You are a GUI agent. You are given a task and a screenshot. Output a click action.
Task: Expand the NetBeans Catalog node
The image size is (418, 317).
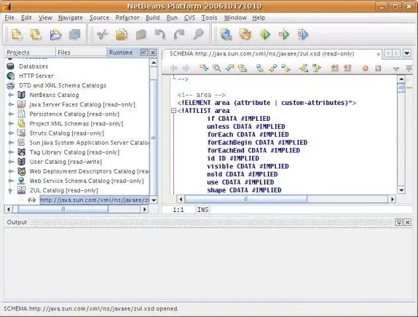(x=11, y=94)
